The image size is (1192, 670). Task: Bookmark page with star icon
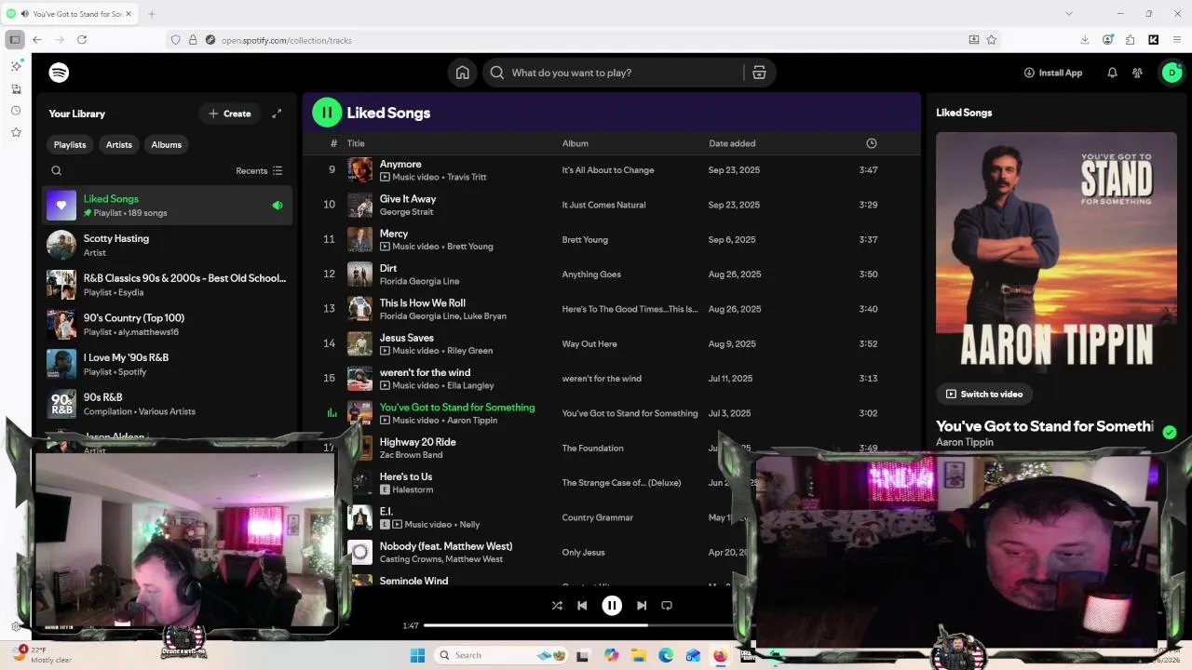pyautogui.click(x=992, y=40)
